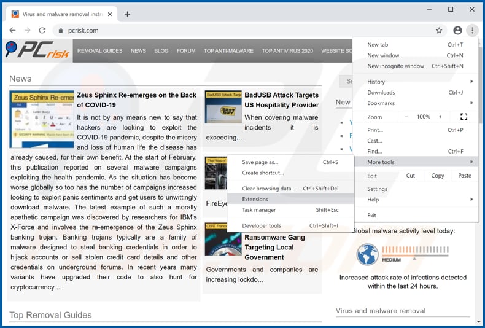
Task: Click the PCrisk site logo
Action: (x=37, y=50)
